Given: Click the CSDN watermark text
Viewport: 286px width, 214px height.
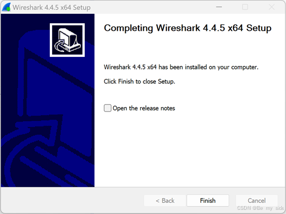Looking at the screenshot, I should (x=261, y=208).
